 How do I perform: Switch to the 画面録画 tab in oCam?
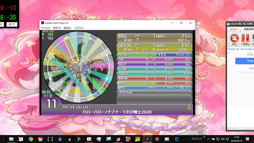pyautogui.click(x=249, y=29)
